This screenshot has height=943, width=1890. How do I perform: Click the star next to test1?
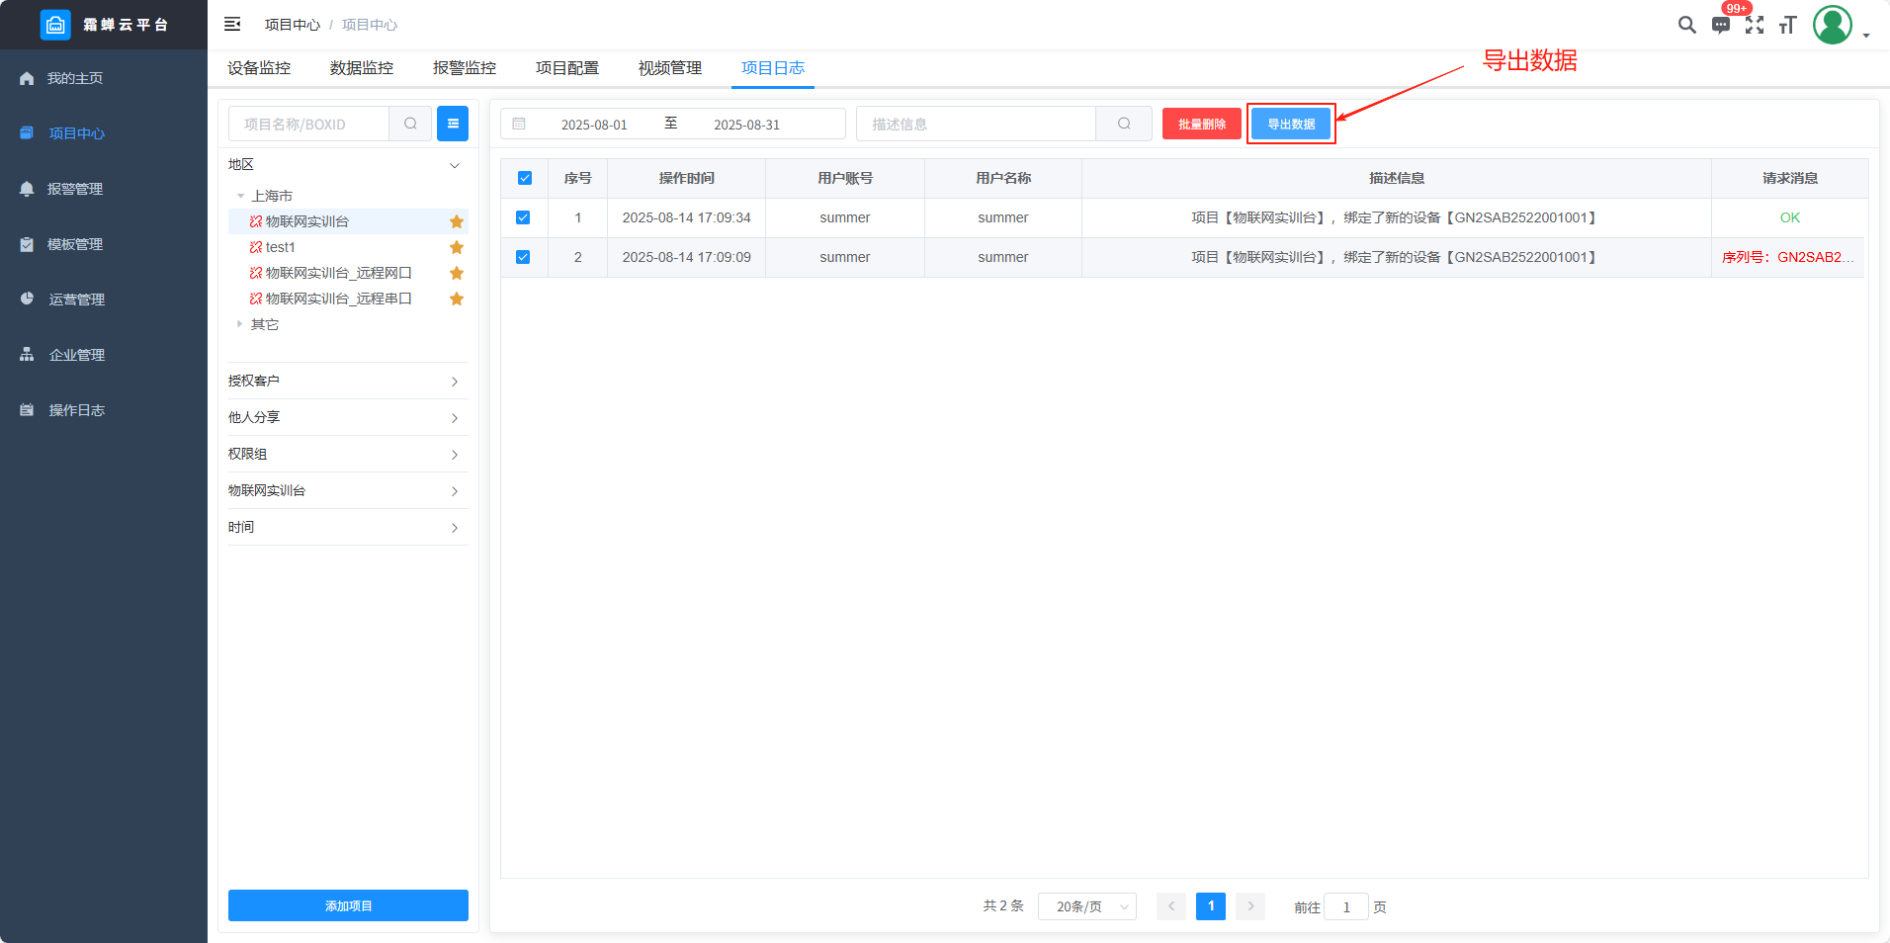coord(457,247)
